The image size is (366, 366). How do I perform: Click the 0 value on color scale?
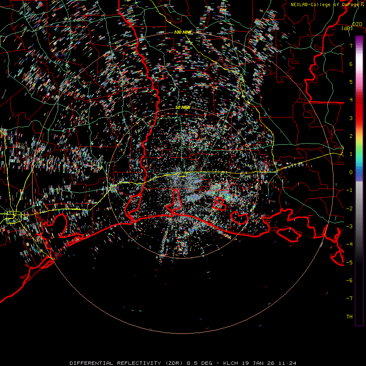coord(351,172)
